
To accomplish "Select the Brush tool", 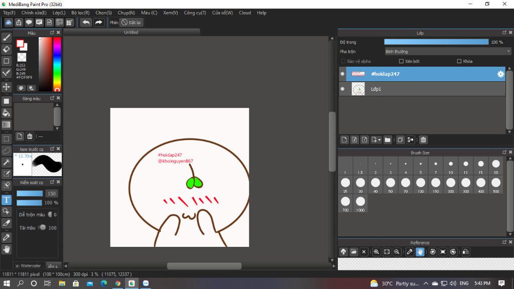I will (6, 38).
